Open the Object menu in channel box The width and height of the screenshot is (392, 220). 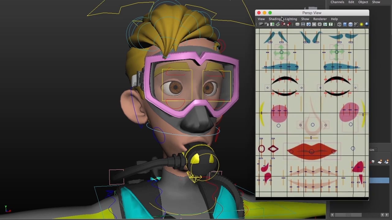pyautogui.click(x=363, y=2)
